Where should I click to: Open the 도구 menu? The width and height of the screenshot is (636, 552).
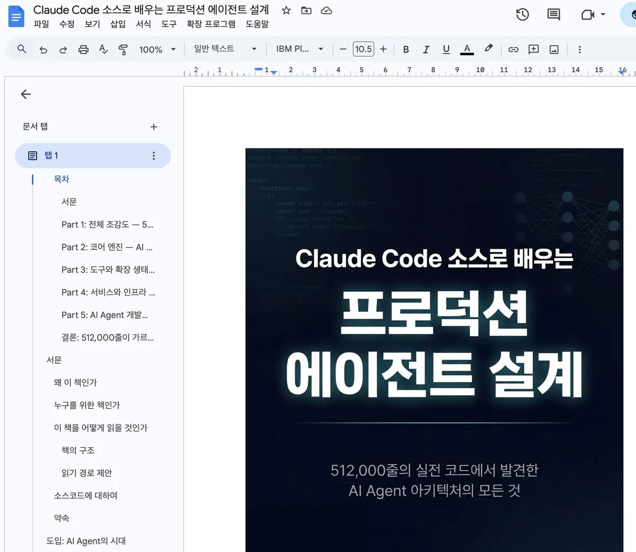tap(169, 24)
